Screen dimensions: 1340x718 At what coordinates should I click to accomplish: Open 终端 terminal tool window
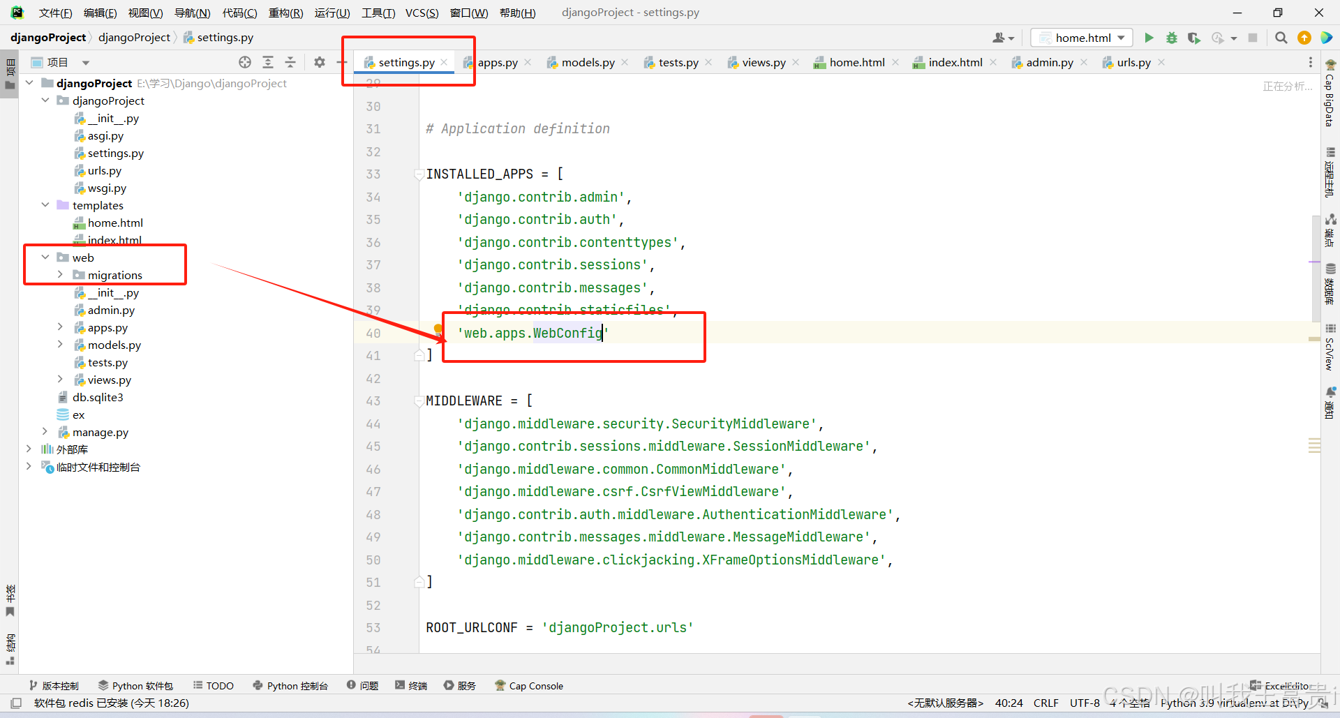411,686
